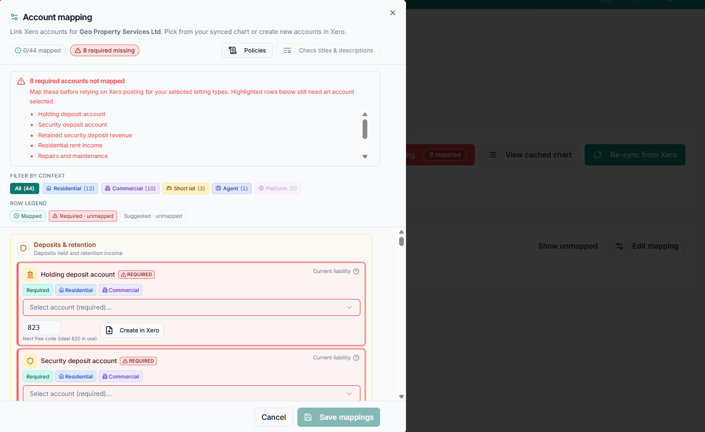Viewport: 705px width, 432px height.
Task: Click Holding deposit account in missing list
Action: tap(72, 114)
